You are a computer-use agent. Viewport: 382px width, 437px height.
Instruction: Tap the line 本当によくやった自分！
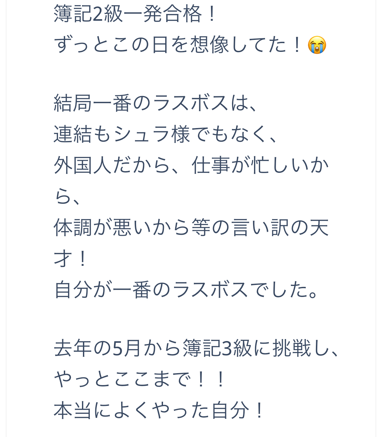159,410
